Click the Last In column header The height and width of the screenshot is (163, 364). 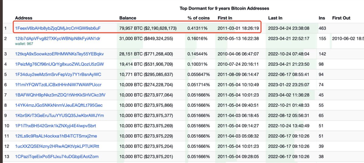click(275, 18)
